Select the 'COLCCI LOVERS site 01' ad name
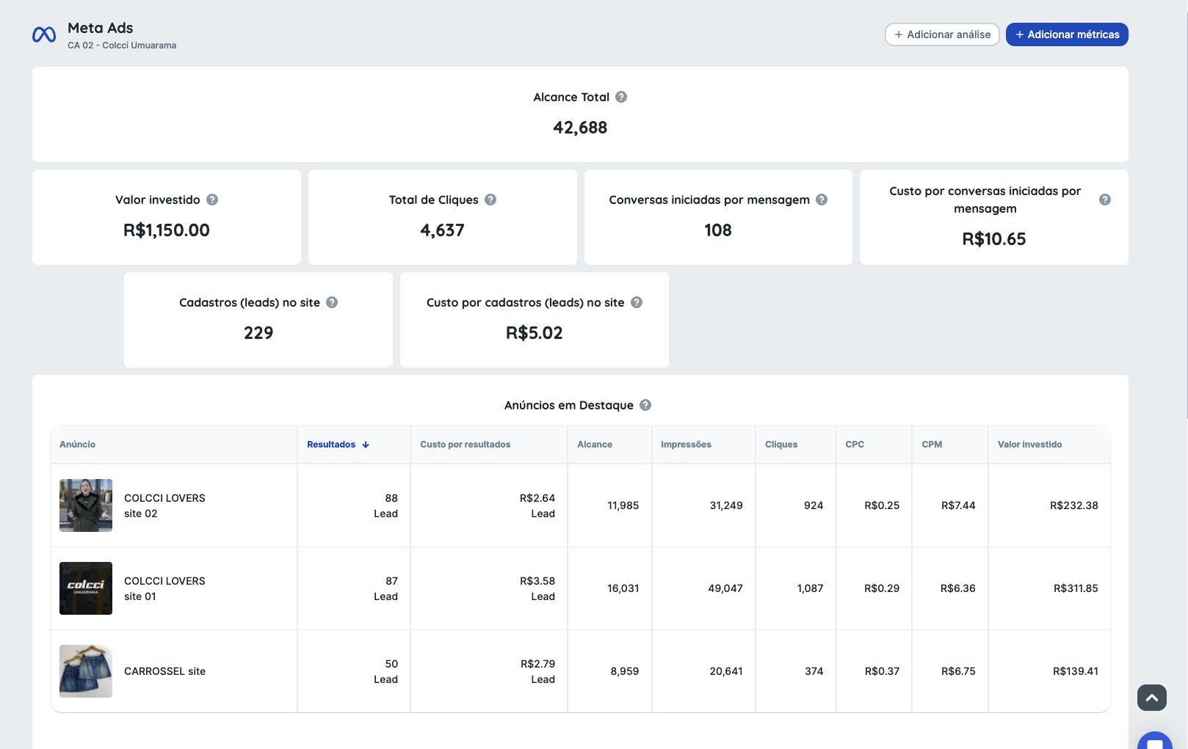Screen dimensions: 1188x749 [164, 588]
